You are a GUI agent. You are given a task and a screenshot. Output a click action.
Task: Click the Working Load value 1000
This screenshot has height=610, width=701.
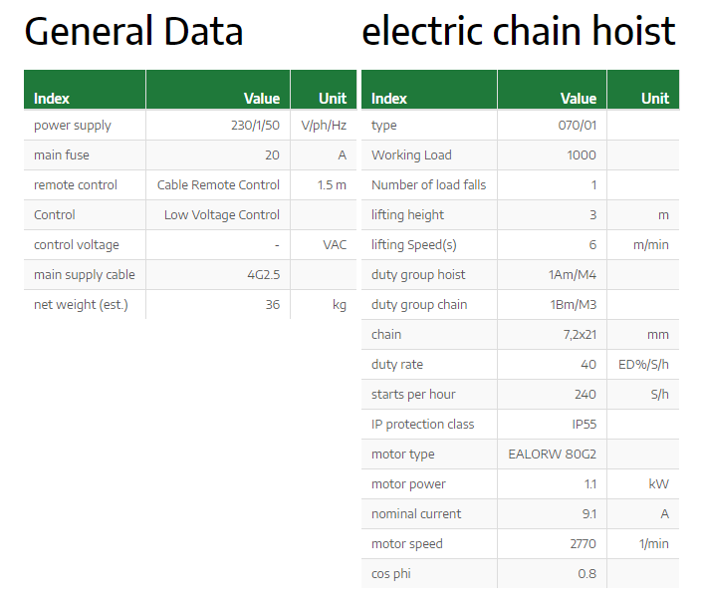tap(582, 155)
